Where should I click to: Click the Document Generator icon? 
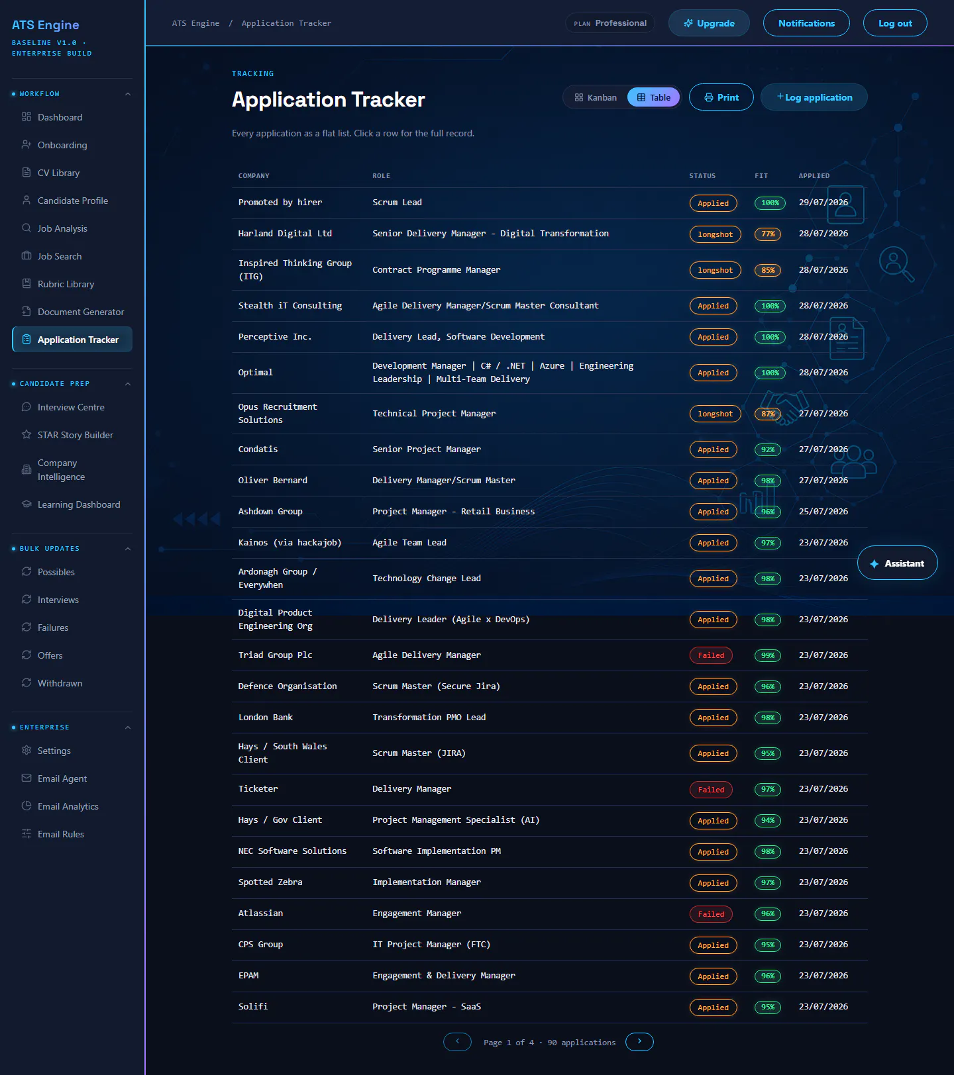tap(26, 312)
